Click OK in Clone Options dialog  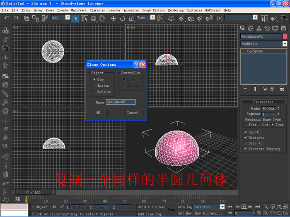[98, 113]
